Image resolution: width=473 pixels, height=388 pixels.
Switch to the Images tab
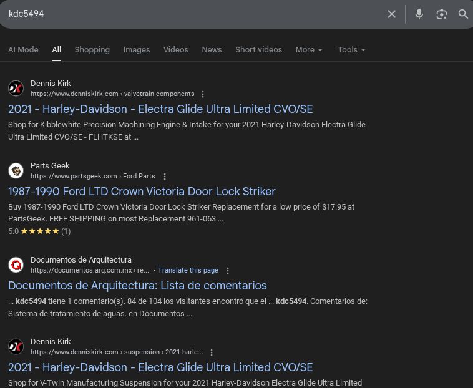click(137, 50)
